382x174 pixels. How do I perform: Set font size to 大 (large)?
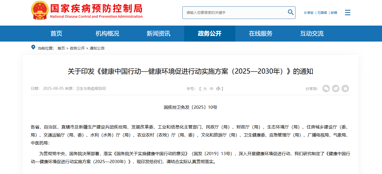[205, 89]
